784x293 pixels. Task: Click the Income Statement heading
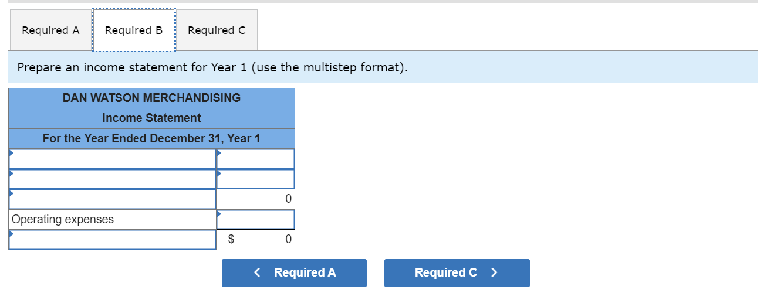(151, 118)
